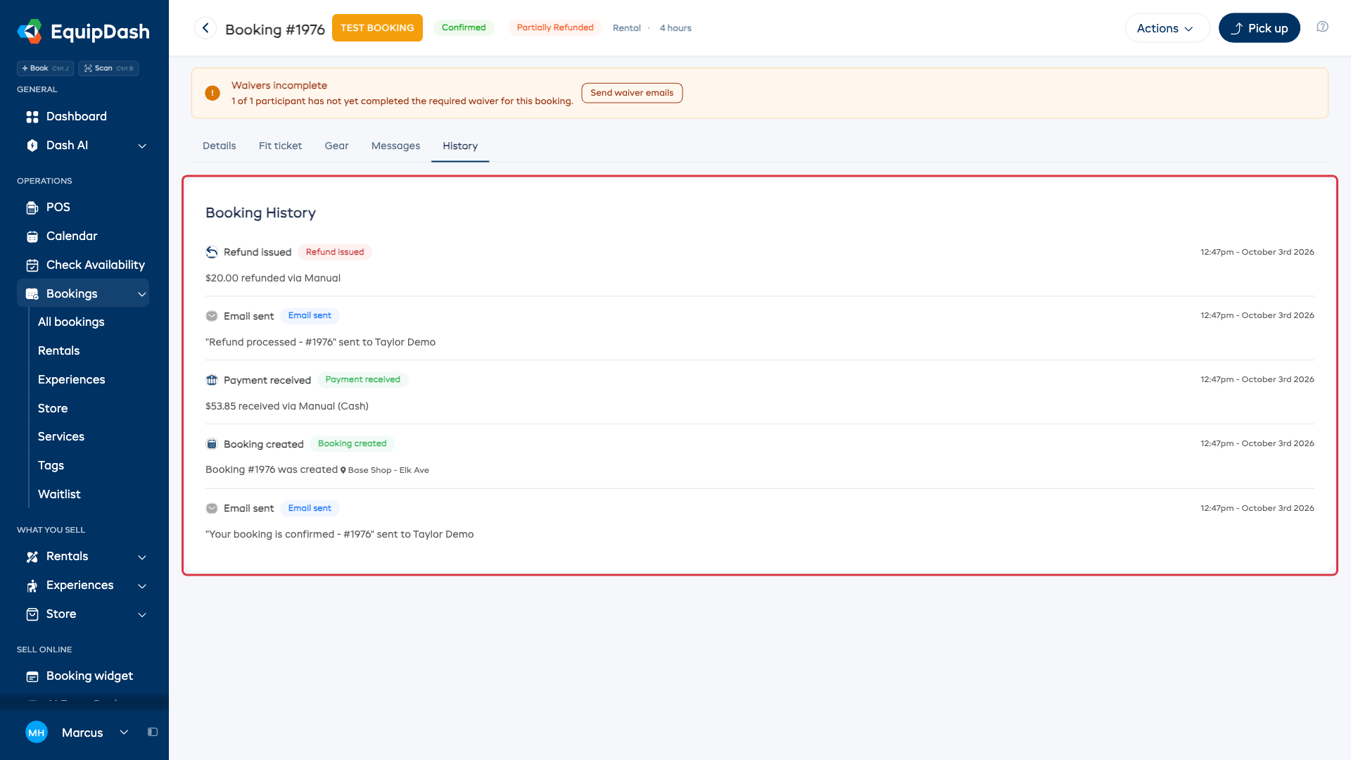Open the Gear tab
1351x760 pixels.
pyautogui.click(x=336, y=146)
